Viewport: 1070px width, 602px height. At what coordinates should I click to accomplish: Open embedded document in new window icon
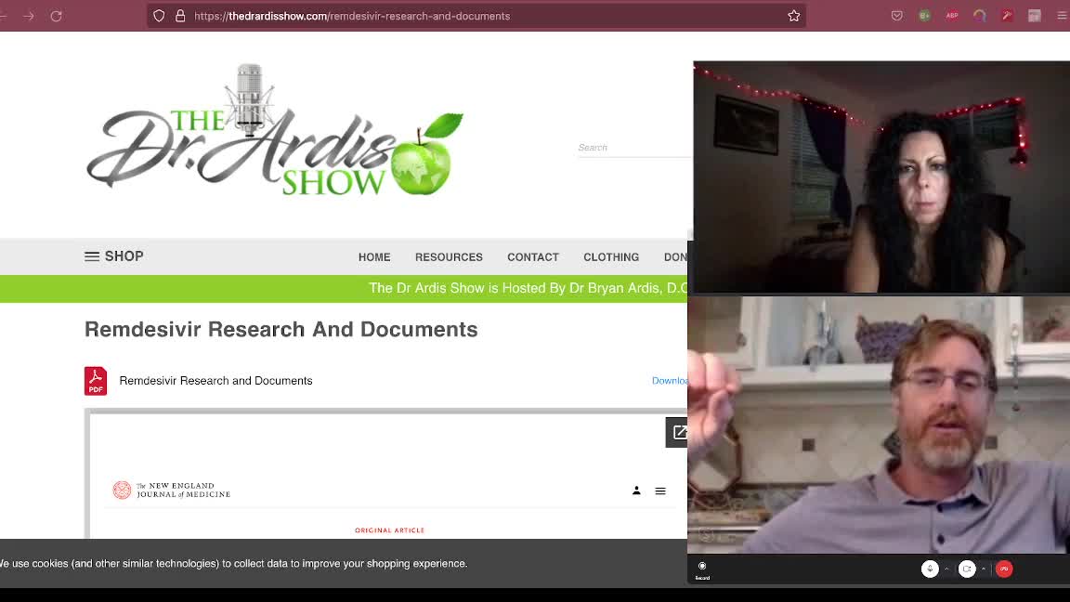pos(677,432)
